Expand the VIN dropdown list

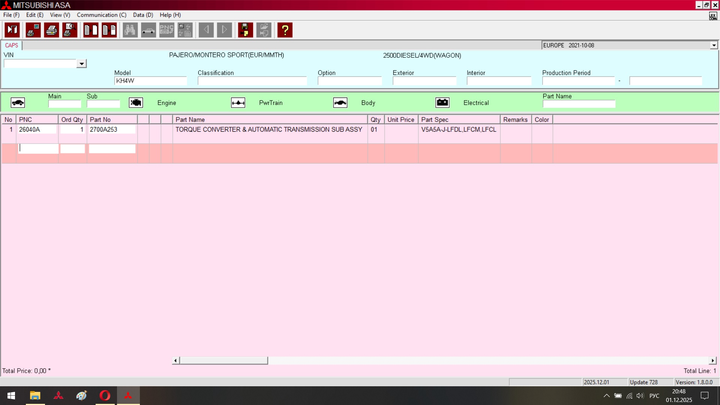[81, 64]
